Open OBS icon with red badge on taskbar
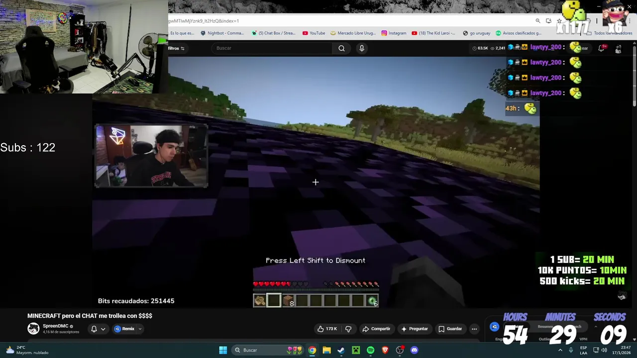The height and width of the screenshot is (358, 637). pyautogui.click(x=400, y=350)
